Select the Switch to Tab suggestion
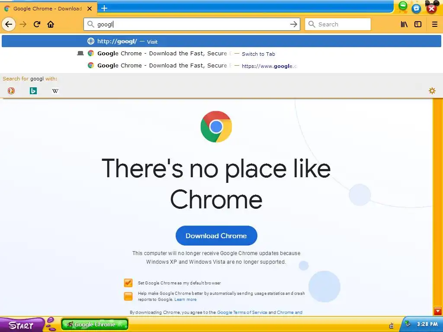The width and height of the screenshot is (443, 332). click(x=221, y=53)
